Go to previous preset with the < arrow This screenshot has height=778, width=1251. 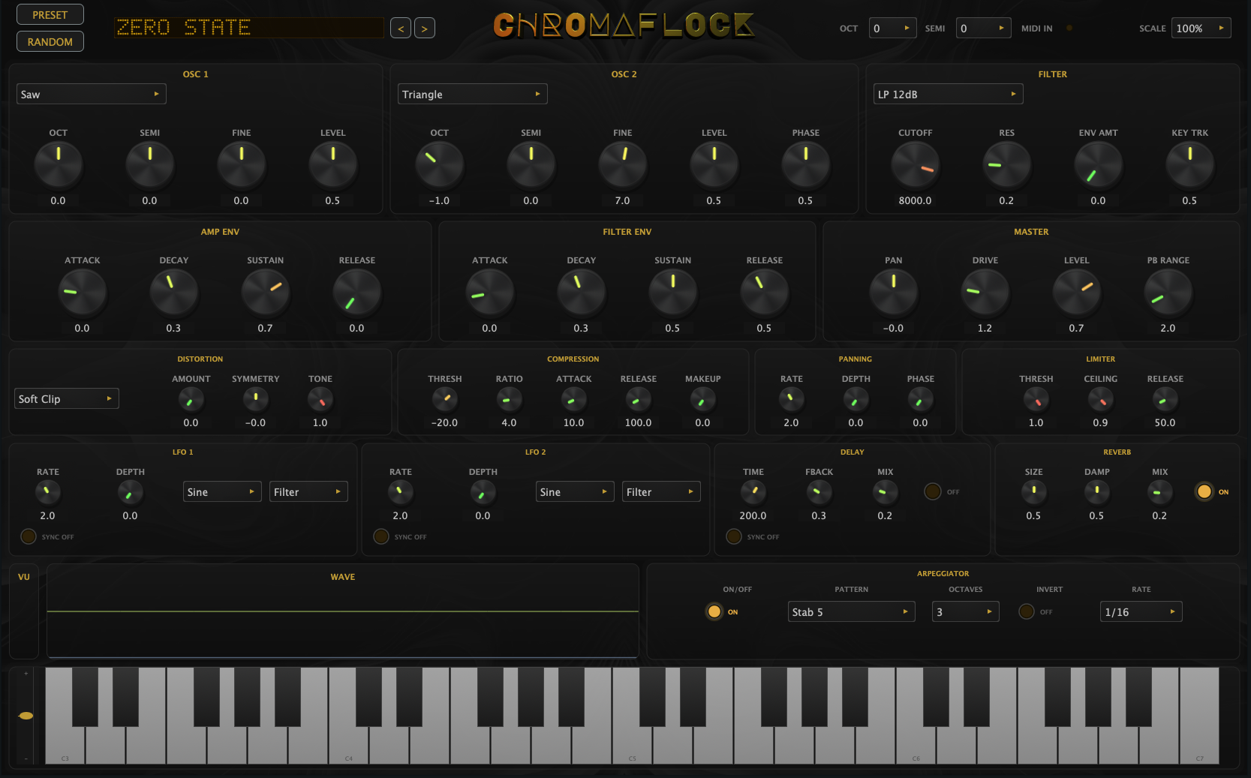click(x=401, y=29)
